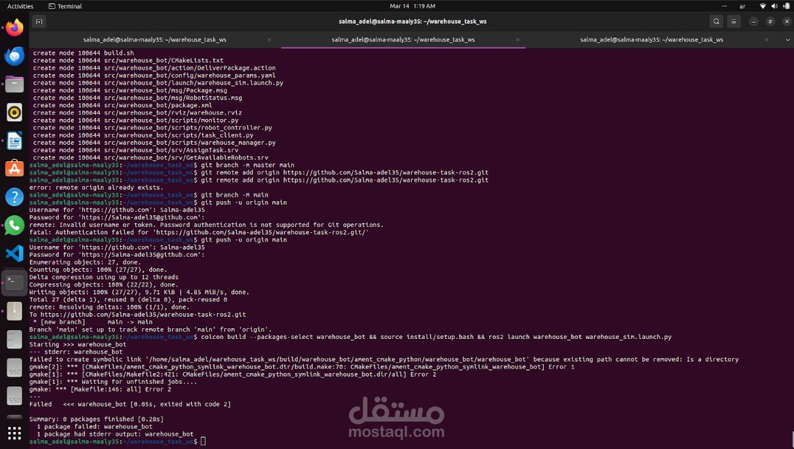Open terminal search with the magnifier icon
Image resolution: width=794 pixels, height=449 pixels.
[716, 22]
